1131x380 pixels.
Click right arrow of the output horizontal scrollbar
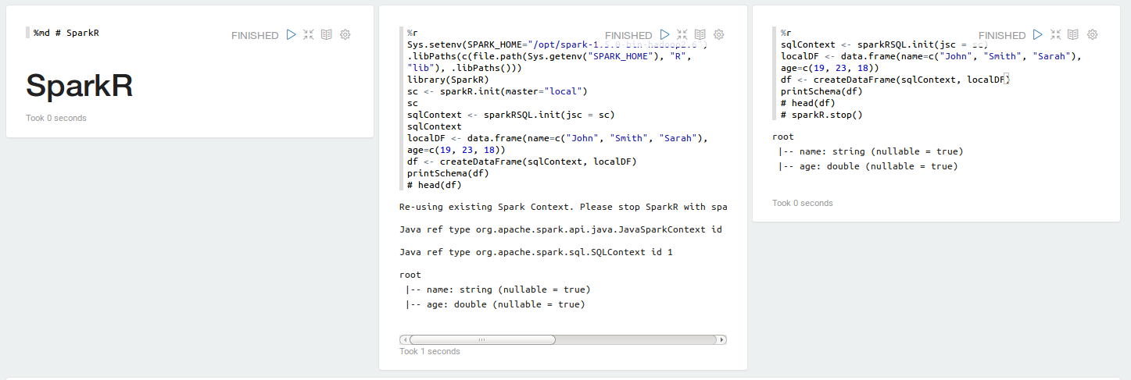point(722,340)
